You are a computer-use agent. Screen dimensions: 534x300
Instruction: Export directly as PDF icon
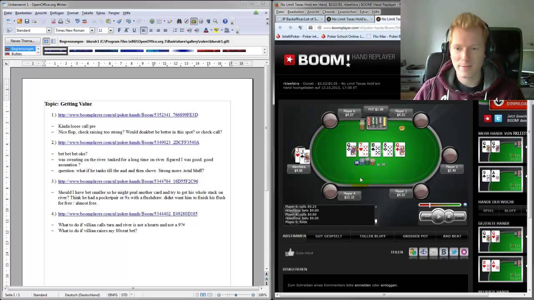tap(53, 21)
